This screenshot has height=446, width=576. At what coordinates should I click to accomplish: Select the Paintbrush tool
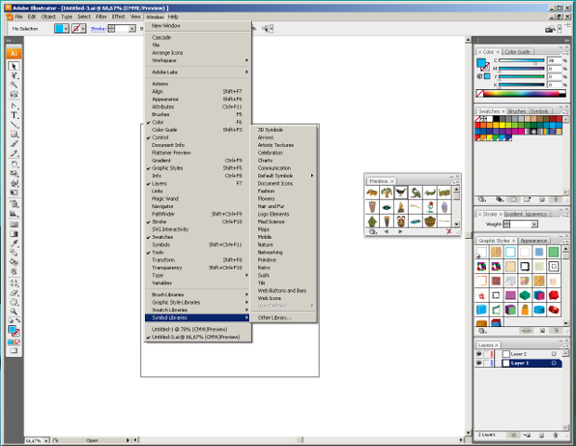14,144
